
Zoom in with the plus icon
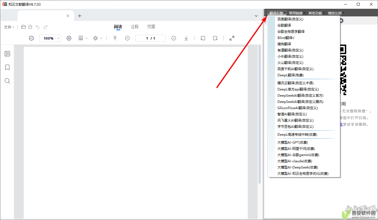[x=69, y=38]
